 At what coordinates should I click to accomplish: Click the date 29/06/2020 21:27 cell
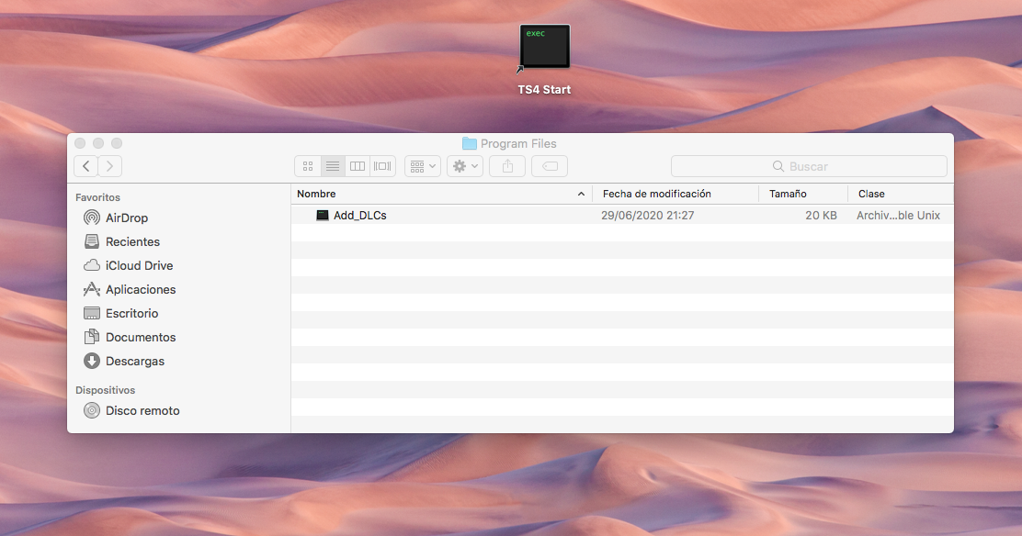(647, 215)
